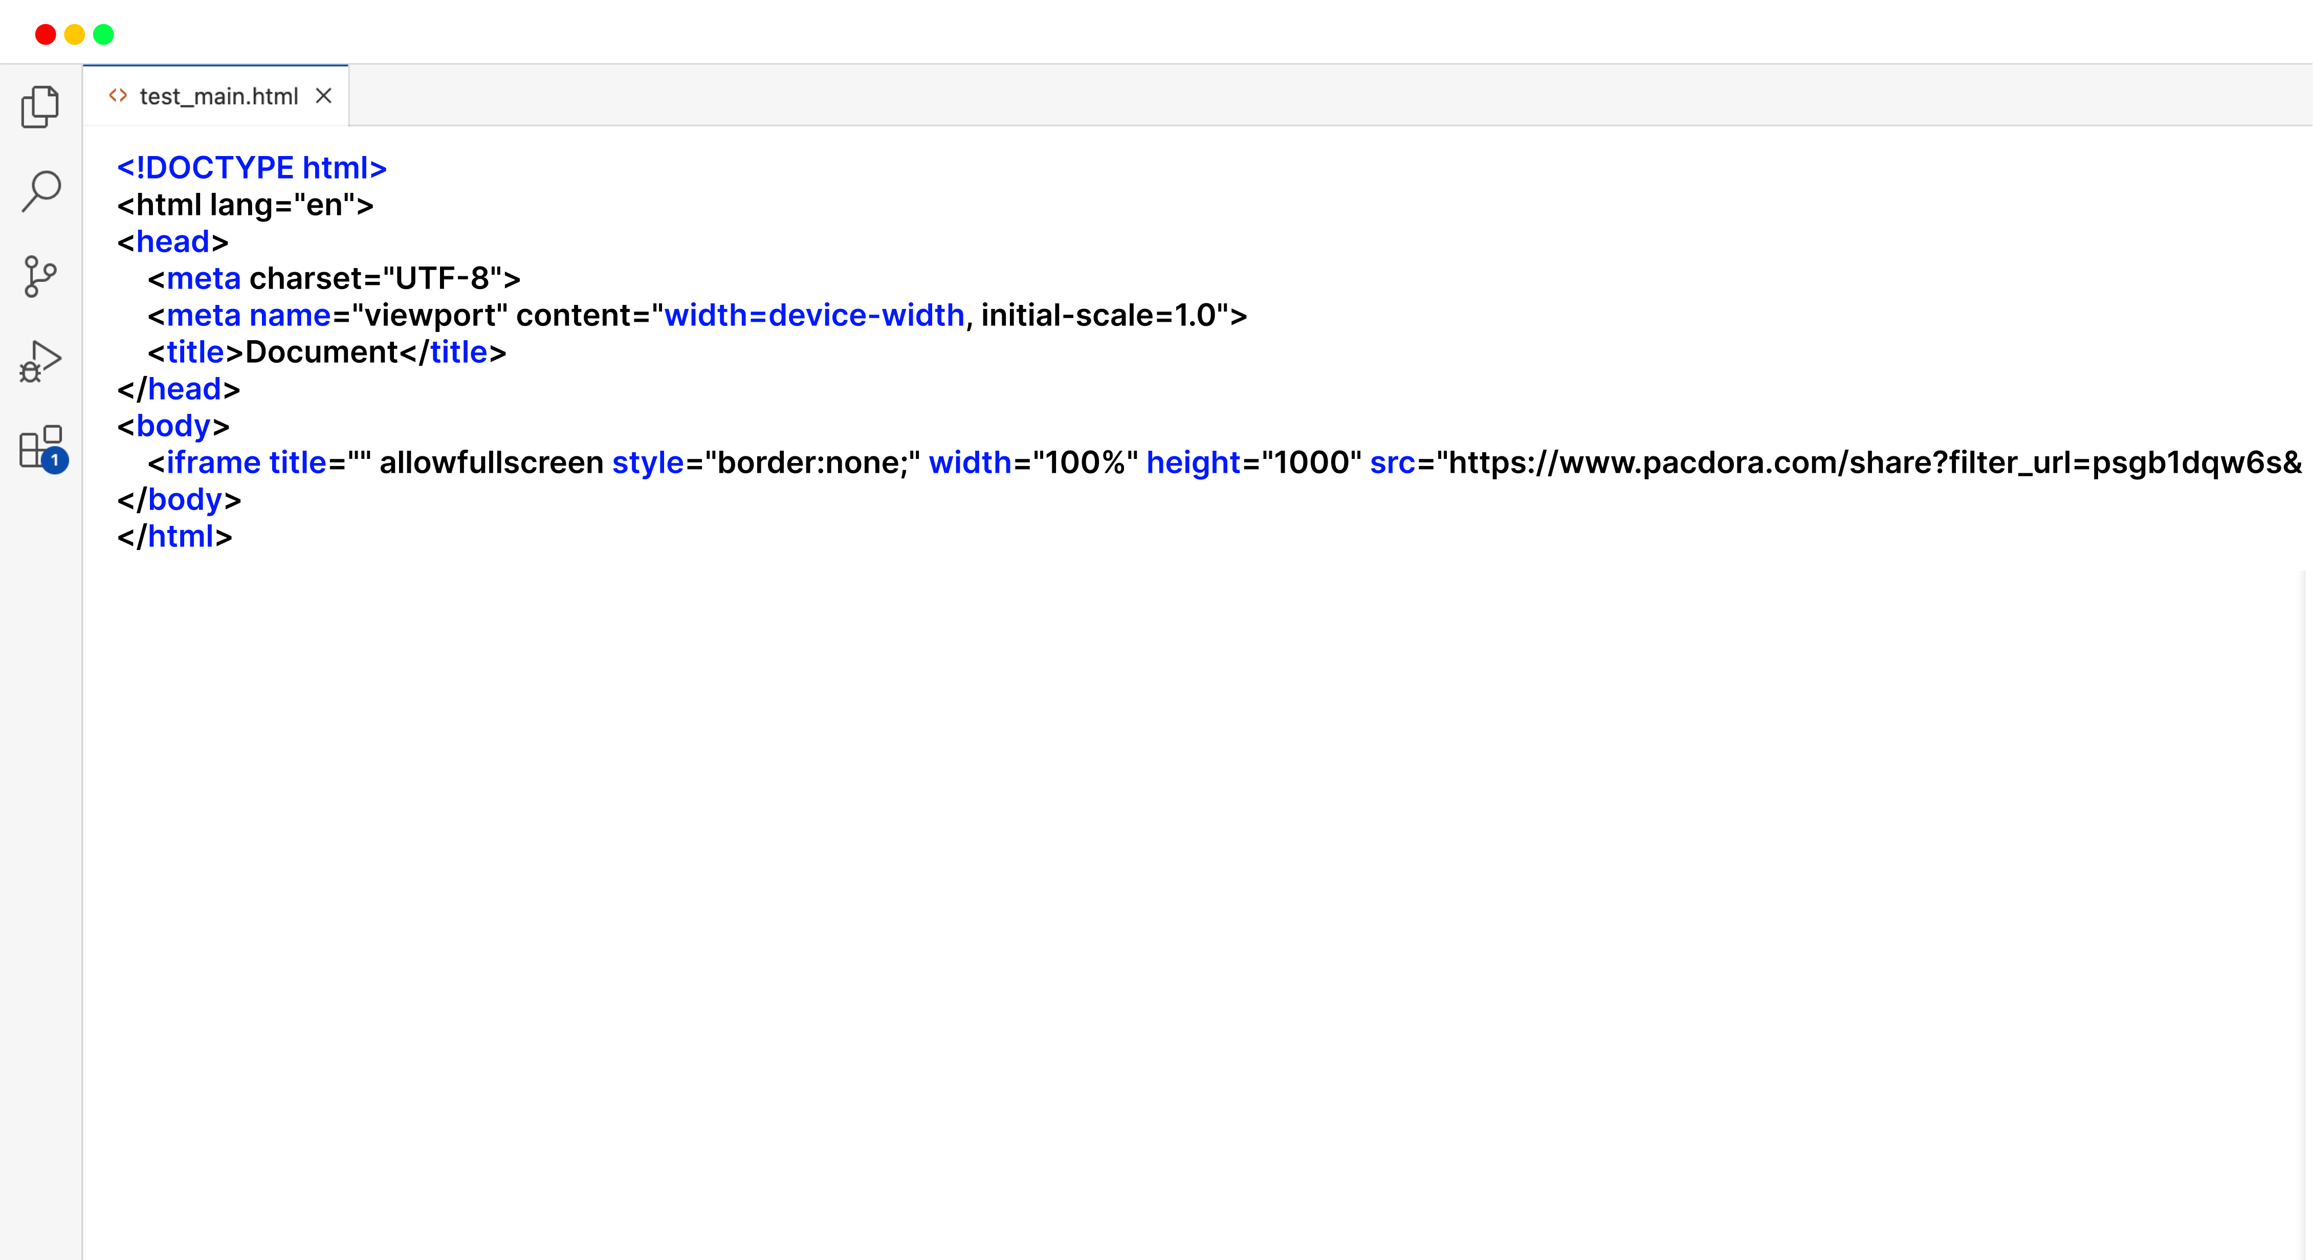The height and width of the screenshot is (1260, 2313).
Task: Click the iframe tag in code
Action: click(x=213, y=462)
